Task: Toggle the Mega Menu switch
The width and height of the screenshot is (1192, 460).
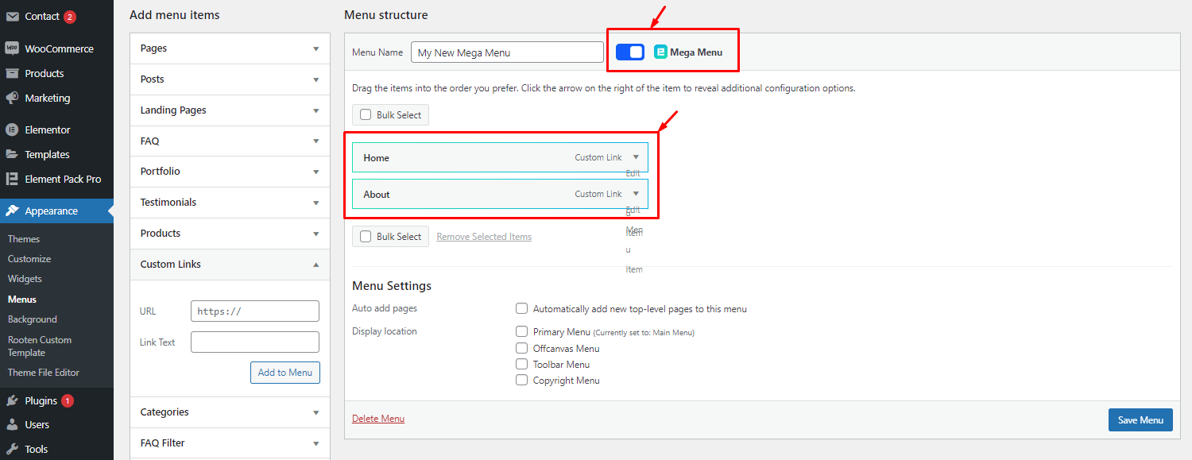Action: [630, 52]
